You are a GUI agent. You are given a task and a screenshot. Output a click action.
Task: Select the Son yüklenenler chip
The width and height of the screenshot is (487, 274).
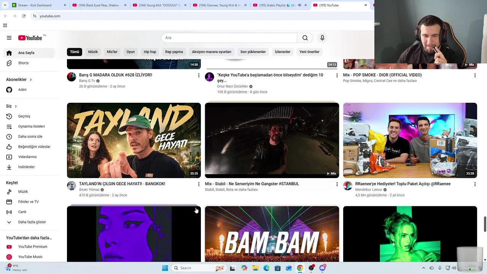253,52
